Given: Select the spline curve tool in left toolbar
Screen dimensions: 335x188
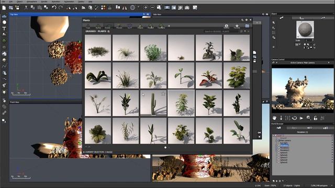Looking at the screenshot, I should click(x=4, y=66).
